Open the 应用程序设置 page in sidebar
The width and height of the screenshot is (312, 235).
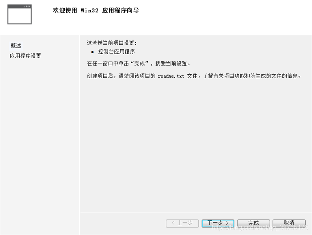(25, 56)
